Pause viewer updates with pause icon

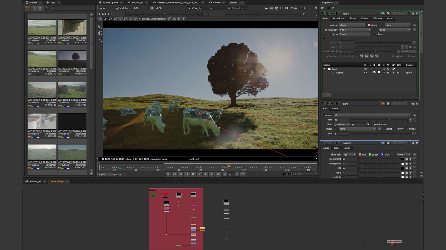[287, 8]
